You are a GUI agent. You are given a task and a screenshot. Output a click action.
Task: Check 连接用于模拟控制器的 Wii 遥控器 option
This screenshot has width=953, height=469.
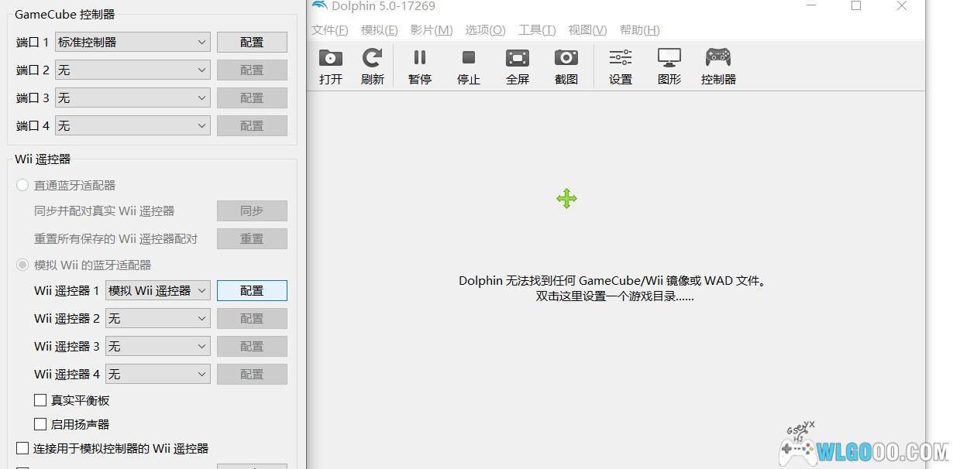[x=23, y=448]
